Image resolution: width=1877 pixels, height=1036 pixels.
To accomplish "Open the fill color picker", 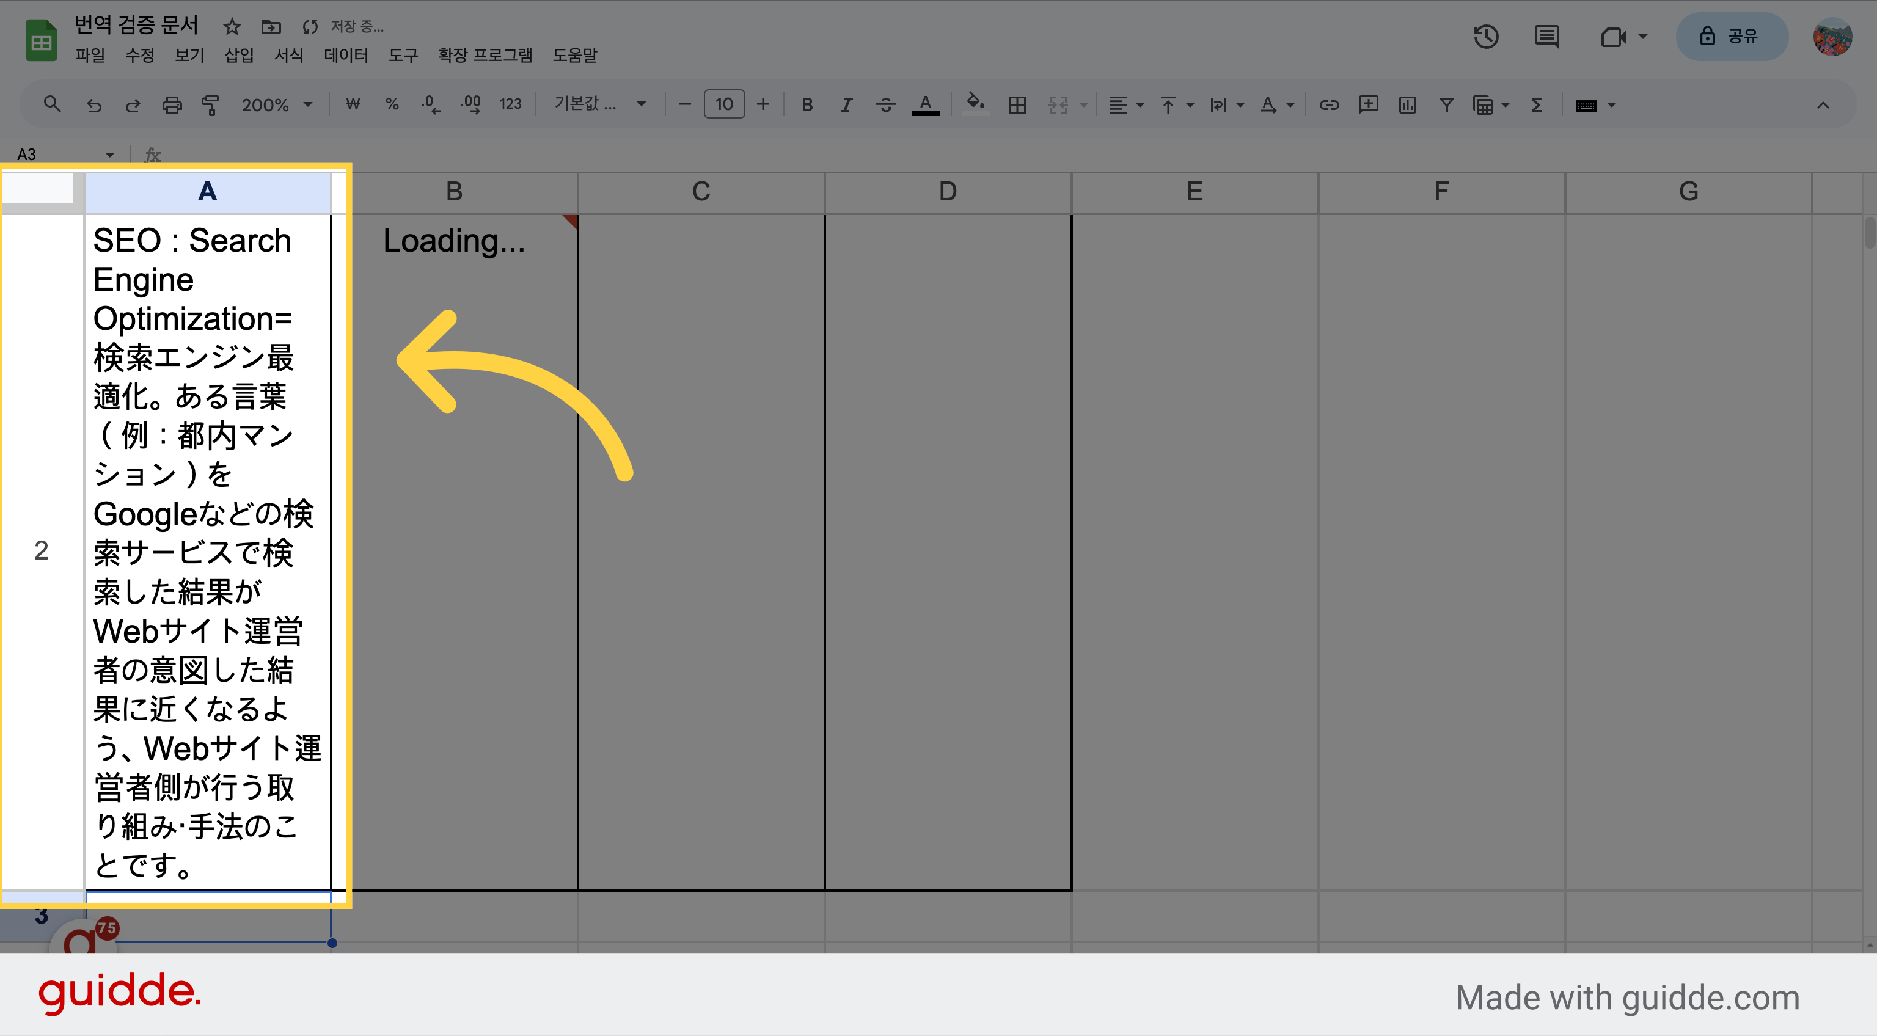I will (976, 105).
